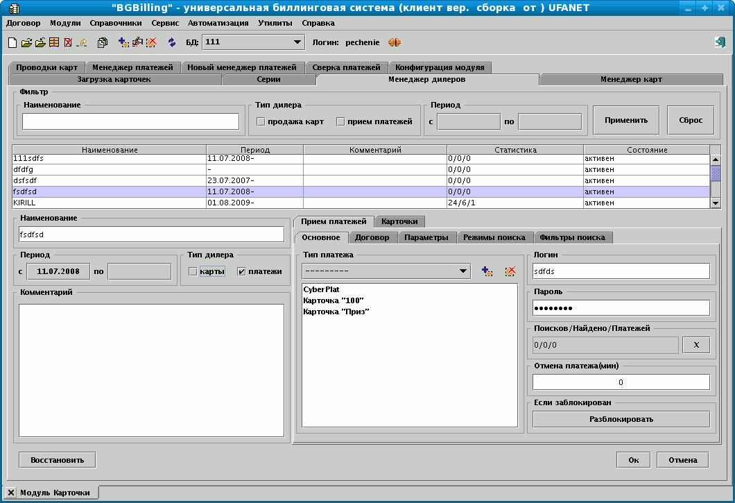Expand the Тип платежа dropdown

463,271
